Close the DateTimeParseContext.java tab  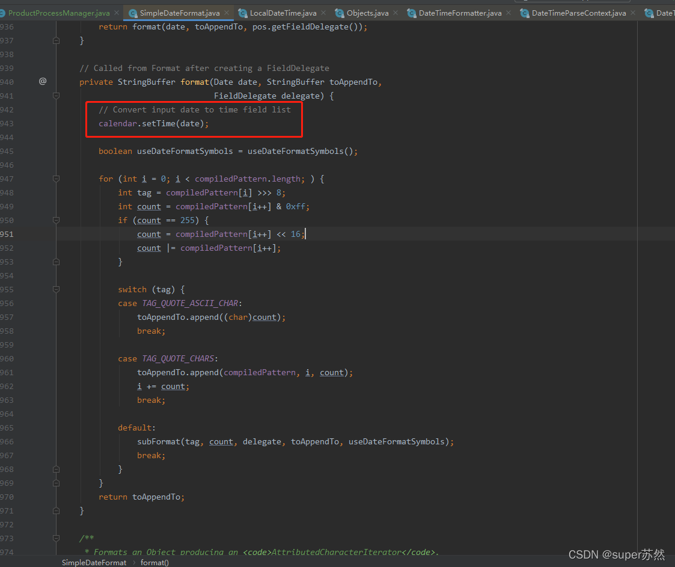pyautogui.click(x=633, y=13)
